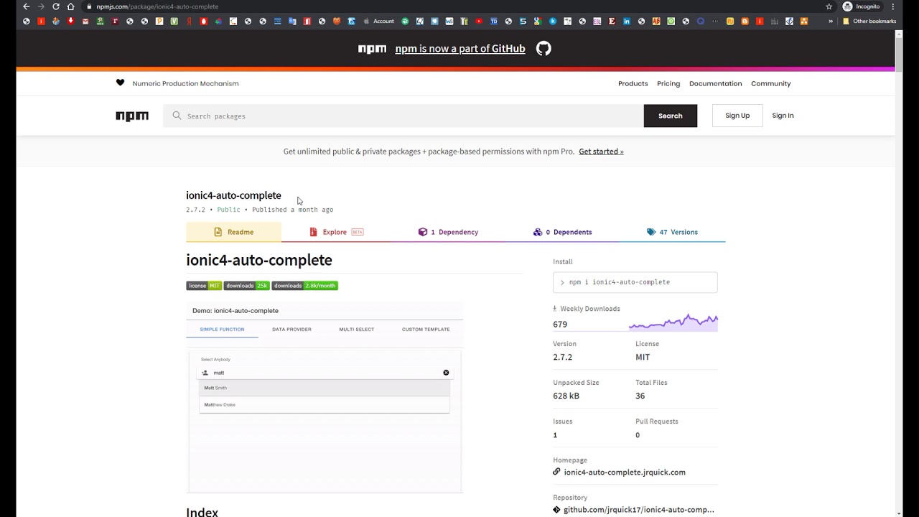Viewport: 919px width, 517px height.
Task: Click the MIT license badge
Action: [204, 286]
